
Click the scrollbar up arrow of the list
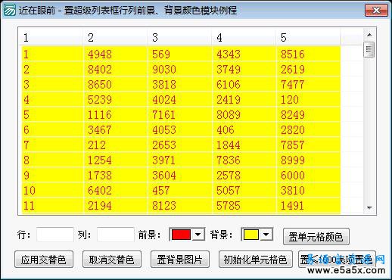(x=369, y=35)
